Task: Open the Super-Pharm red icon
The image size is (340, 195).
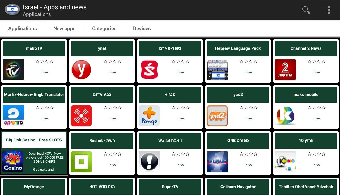Action: [x=149, y=70]
